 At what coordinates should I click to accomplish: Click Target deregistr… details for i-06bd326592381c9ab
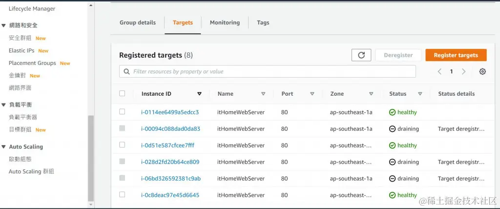[461, 179]
